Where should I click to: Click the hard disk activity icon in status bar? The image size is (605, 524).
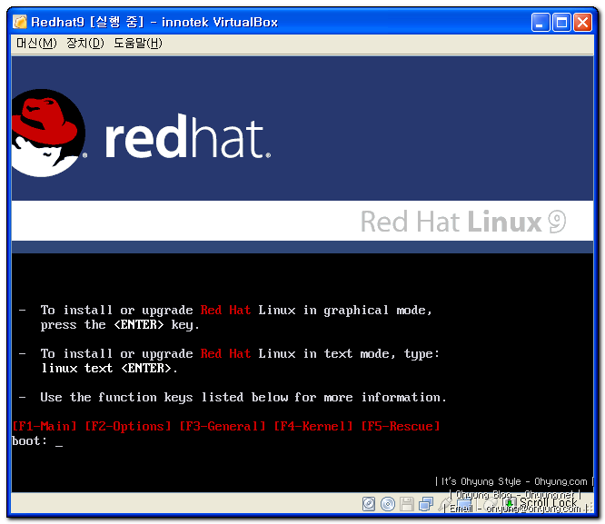coord(369,504)
